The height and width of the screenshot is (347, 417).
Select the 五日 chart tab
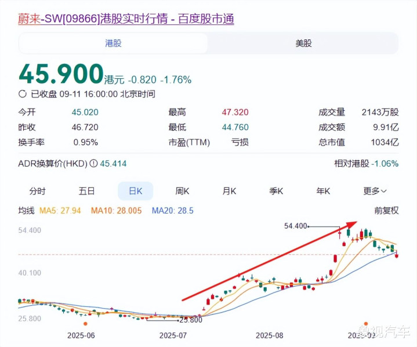(86, 191)
